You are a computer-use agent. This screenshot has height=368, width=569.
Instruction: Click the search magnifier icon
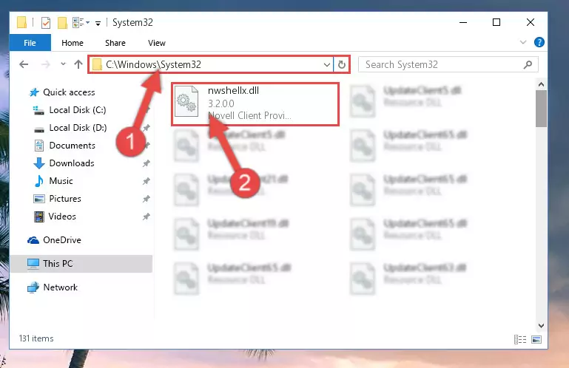point(528,65)
